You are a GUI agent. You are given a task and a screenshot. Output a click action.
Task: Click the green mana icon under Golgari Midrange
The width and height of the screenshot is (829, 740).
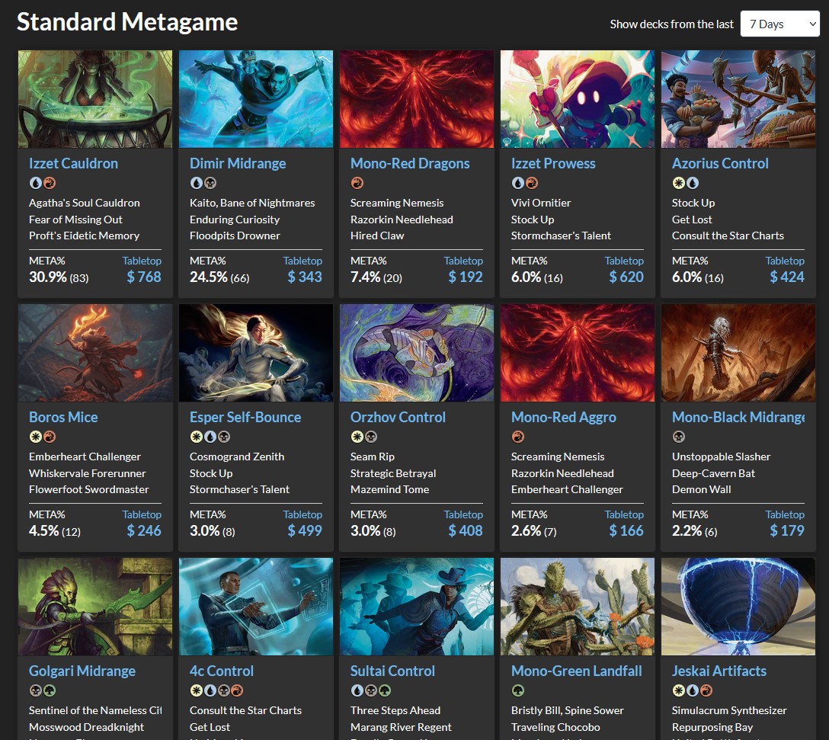50,690
